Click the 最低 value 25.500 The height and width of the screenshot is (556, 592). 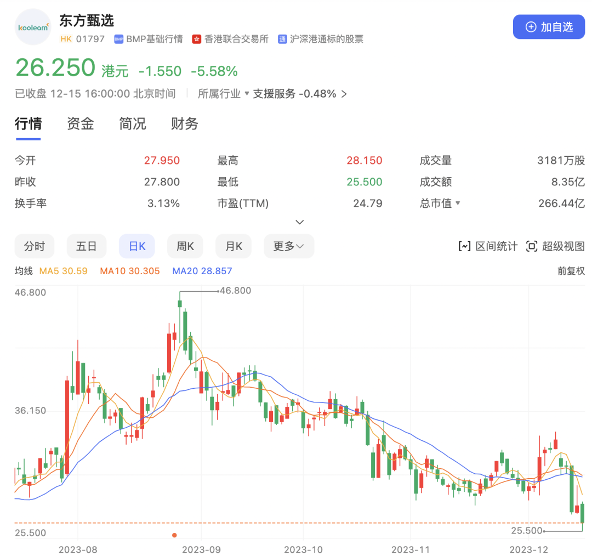point(365,182)
